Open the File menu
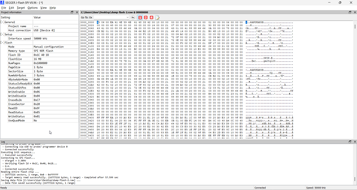 [4, 8]
